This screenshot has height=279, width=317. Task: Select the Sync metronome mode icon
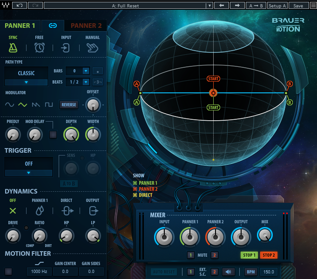[x=13, y=47]
